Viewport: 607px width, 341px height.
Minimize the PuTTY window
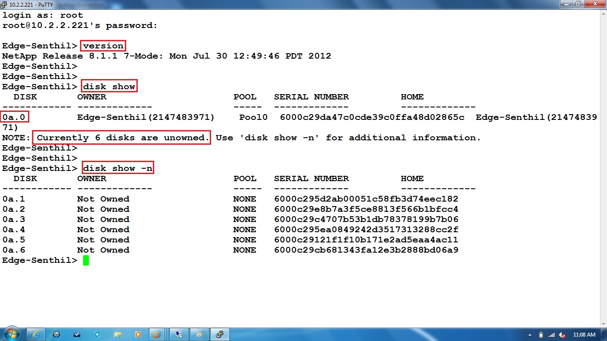pyautogui.click(x=566, y=4)
